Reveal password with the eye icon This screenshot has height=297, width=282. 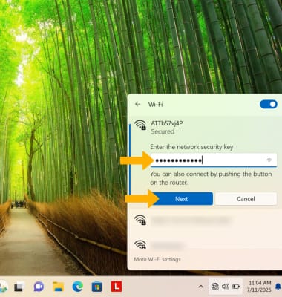click(x=269, y=160)
